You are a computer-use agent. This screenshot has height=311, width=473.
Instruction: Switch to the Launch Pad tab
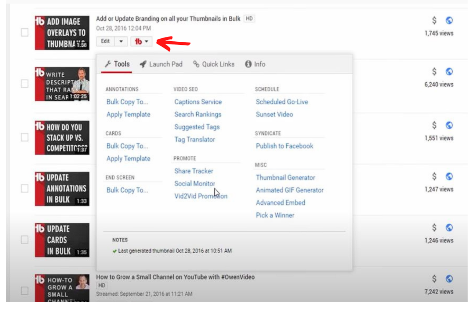click(166, 64)
